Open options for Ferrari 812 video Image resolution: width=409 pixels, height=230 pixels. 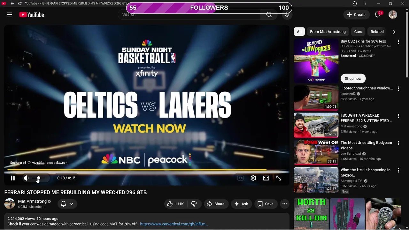pos(398,116)
